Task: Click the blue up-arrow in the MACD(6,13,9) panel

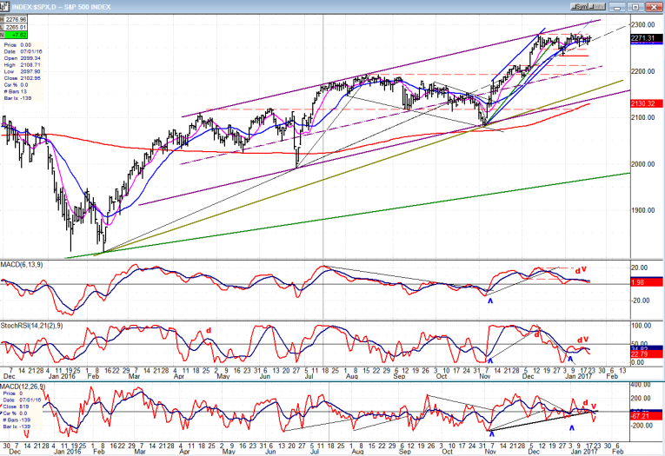Action: click(489, 301)
